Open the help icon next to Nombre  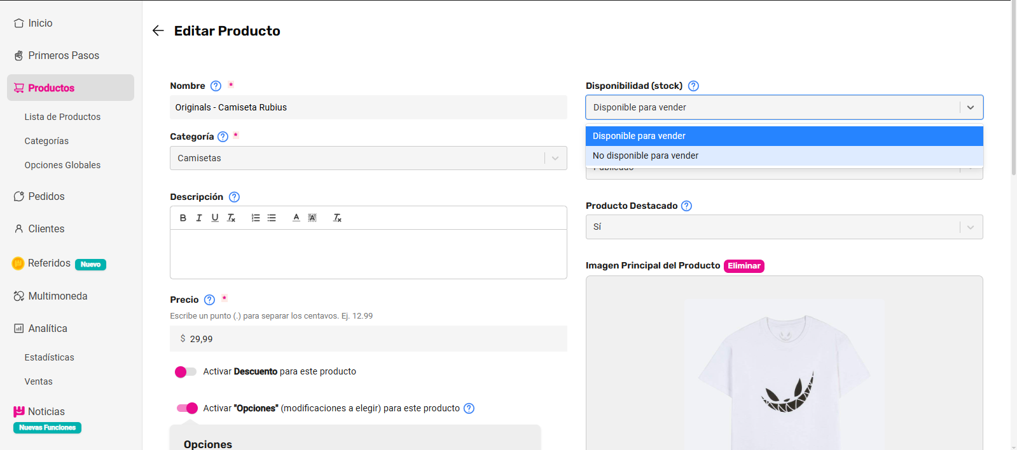pos(216,86)
